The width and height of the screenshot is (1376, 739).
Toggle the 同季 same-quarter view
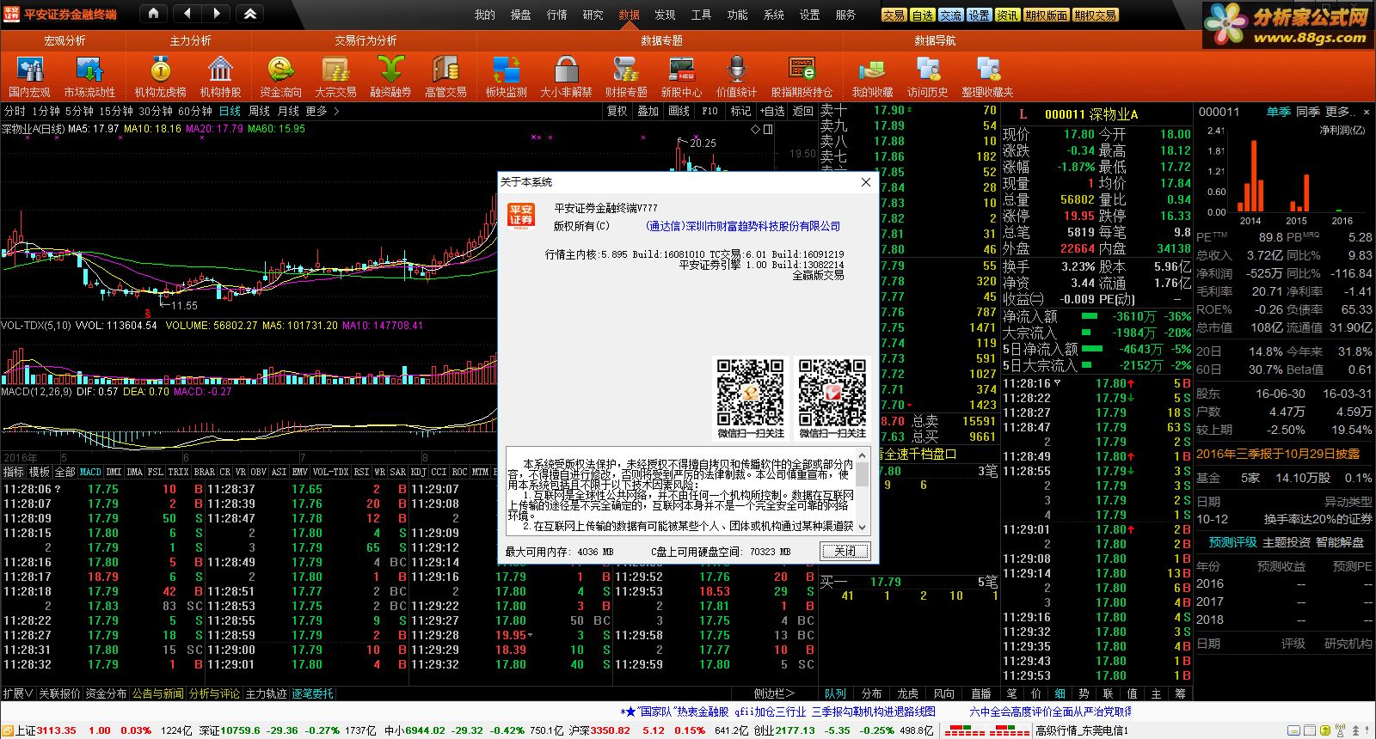point(1307,112)
